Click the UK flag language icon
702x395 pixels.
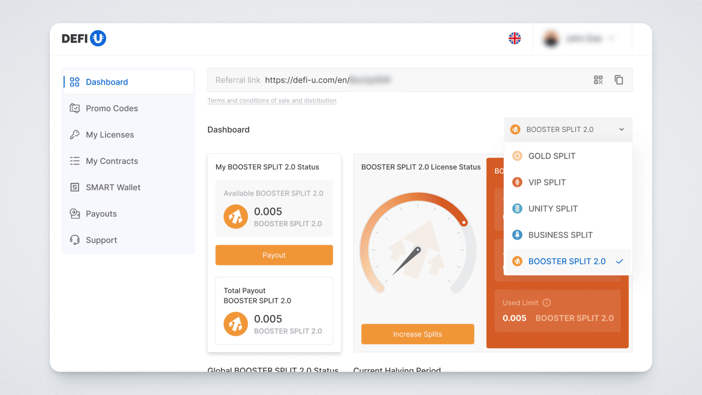pos(514,38)
